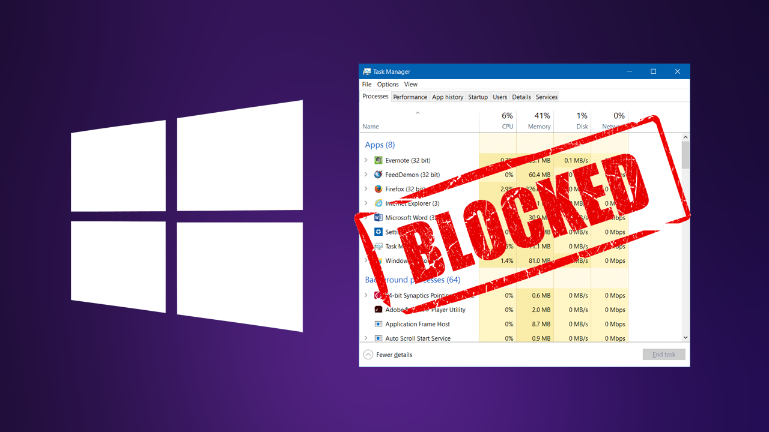
Task: Click the 2.0 MB memory value
Action: pyautogui.click(x=541, y=310)
